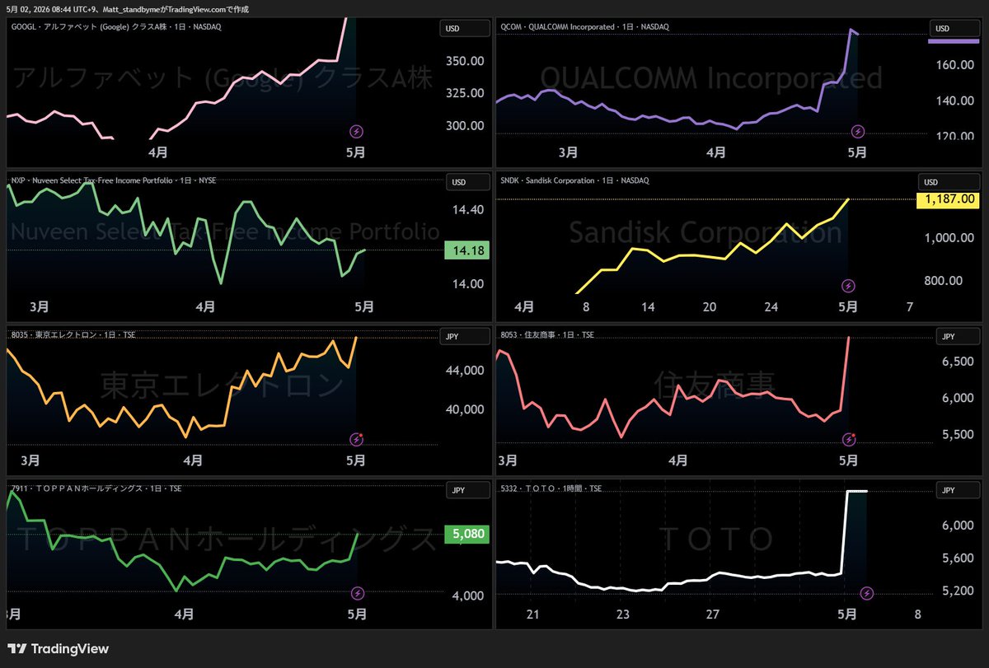
Task: Click the lightning icon on QCOM chart
Action: pyautogui.click(x=857, y=130)
